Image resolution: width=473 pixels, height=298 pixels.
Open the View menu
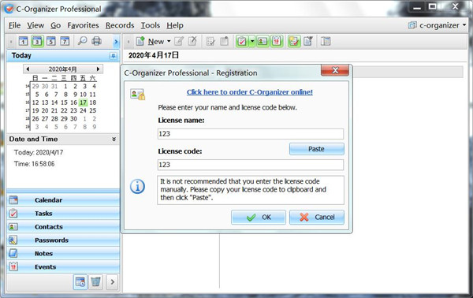[x=35, y=25]
